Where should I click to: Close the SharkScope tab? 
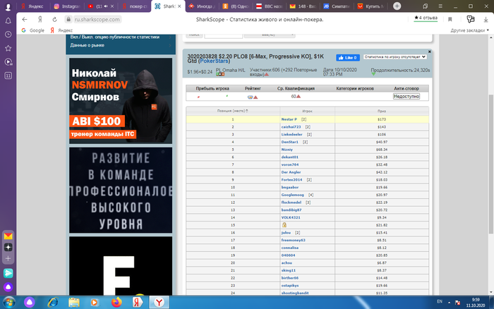[179, 6]
